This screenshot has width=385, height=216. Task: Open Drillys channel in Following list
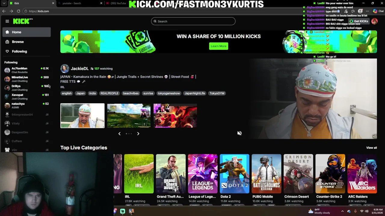point(26,88)
